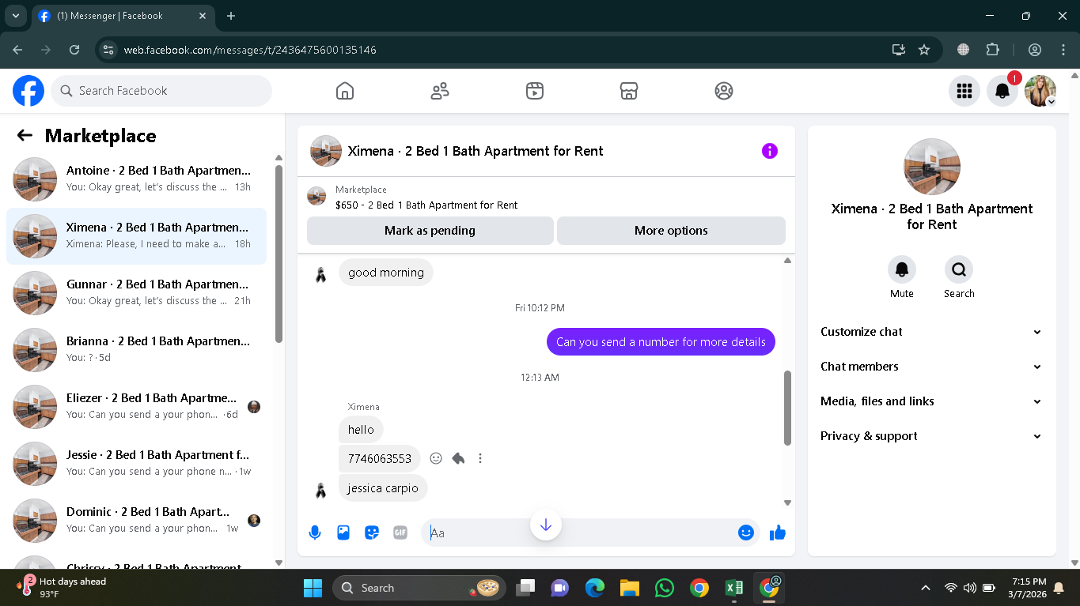The height and width of the screenshot is (606, 1080).
Task: Reload the page in Chrome
Action: click(74, 50)
